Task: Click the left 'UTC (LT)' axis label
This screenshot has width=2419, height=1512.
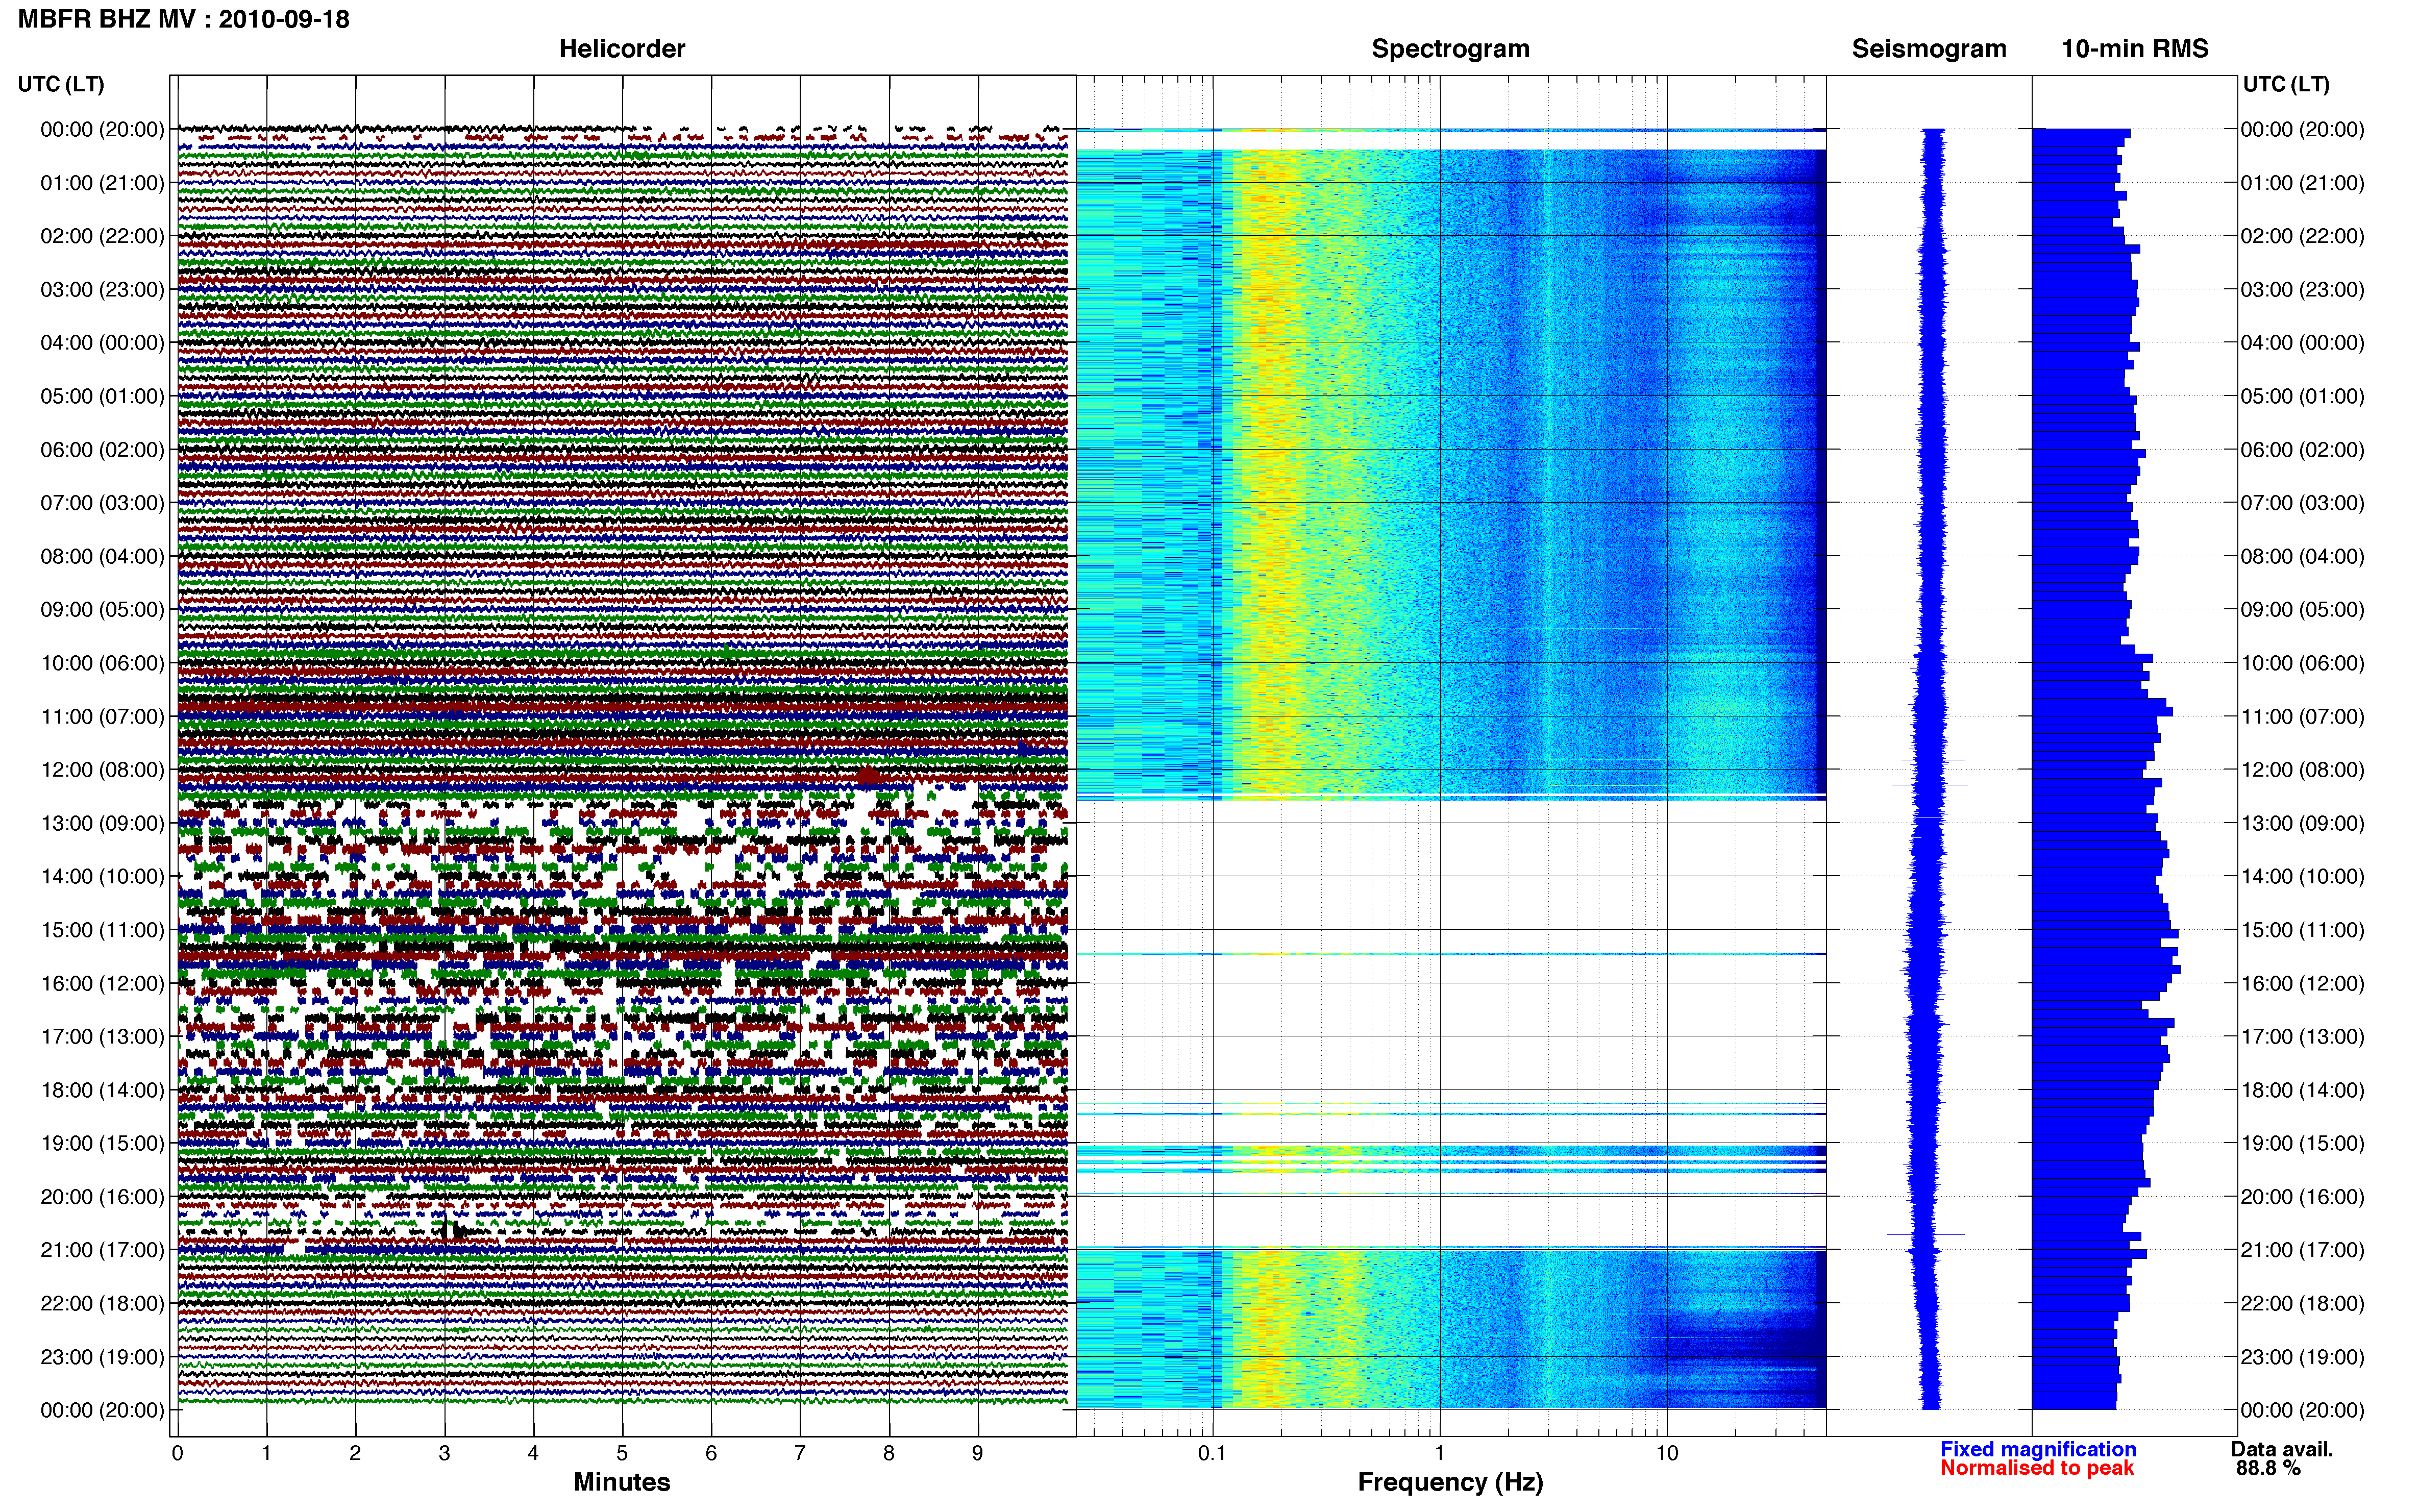Action: click(x=61, y=84)
